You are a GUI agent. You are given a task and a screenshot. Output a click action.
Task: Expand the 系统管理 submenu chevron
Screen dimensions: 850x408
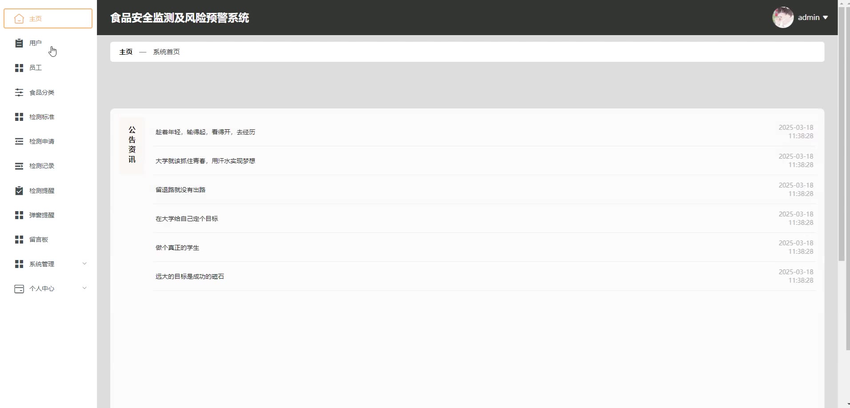point(84,264)
